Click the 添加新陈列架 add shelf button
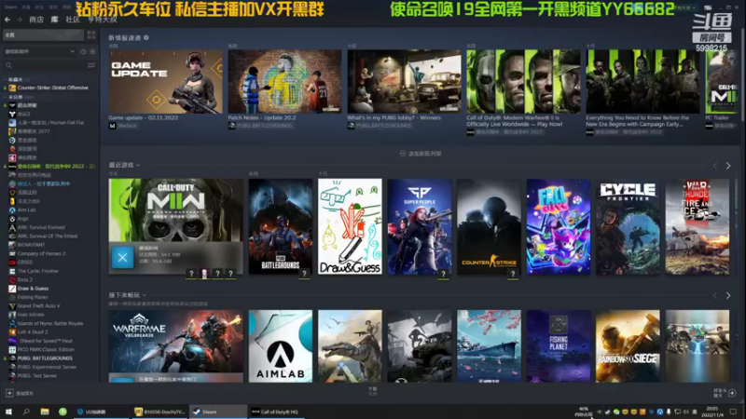 click(421, 154)
